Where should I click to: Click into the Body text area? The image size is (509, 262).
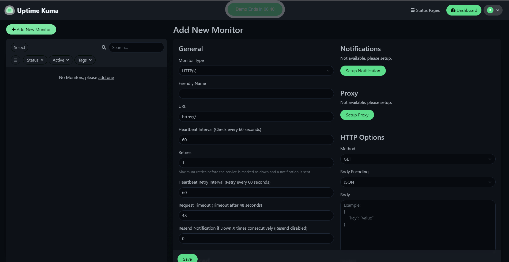coord(418,225)
